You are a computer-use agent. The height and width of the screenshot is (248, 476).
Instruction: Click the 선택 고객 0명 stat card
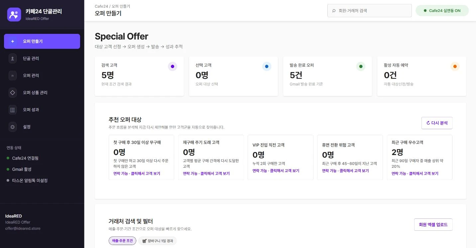point(233,76)
